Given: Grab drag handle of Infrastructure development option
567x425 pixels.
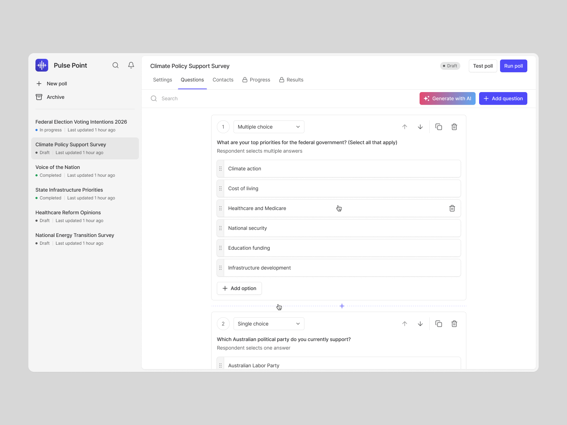Looking at the screenshot, I should coord(220,268).
